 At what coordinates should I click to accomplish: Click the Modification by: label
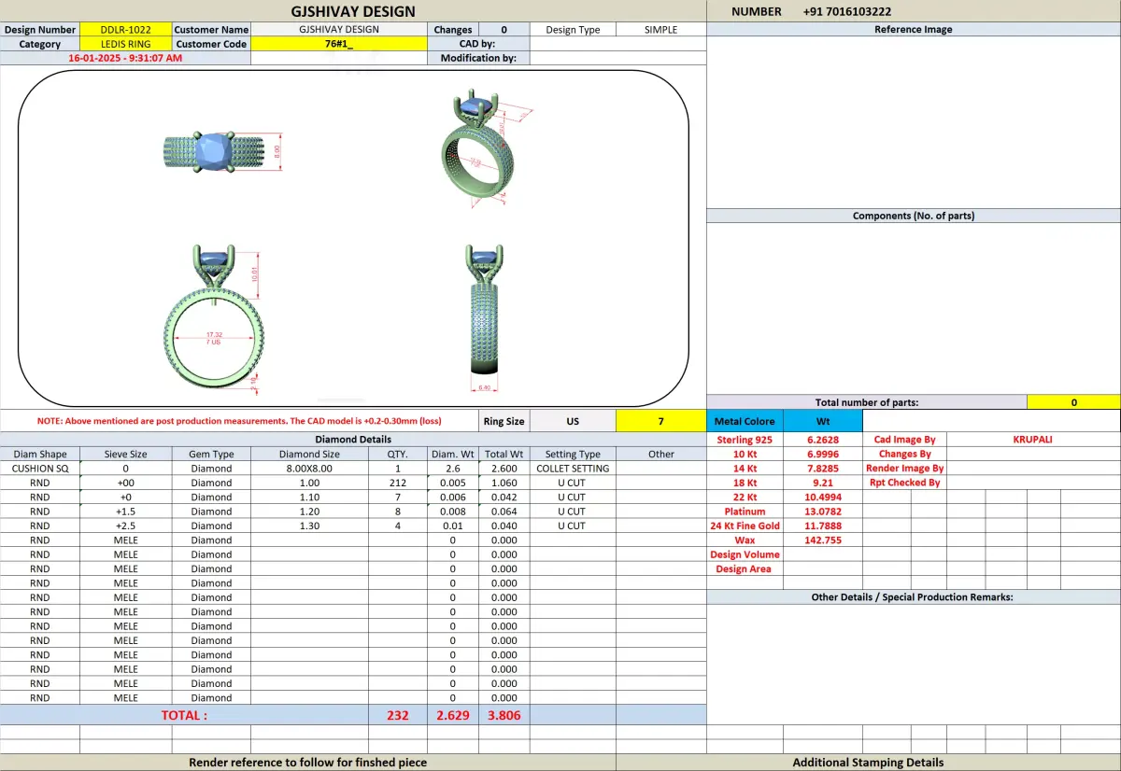click(x=477, y=58)
